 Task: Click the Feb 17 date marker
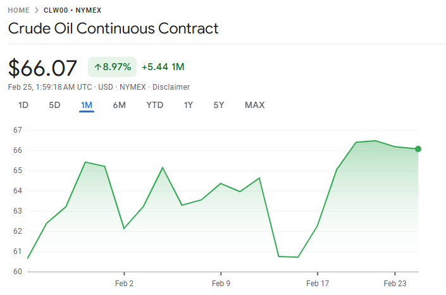pos(318,283)
